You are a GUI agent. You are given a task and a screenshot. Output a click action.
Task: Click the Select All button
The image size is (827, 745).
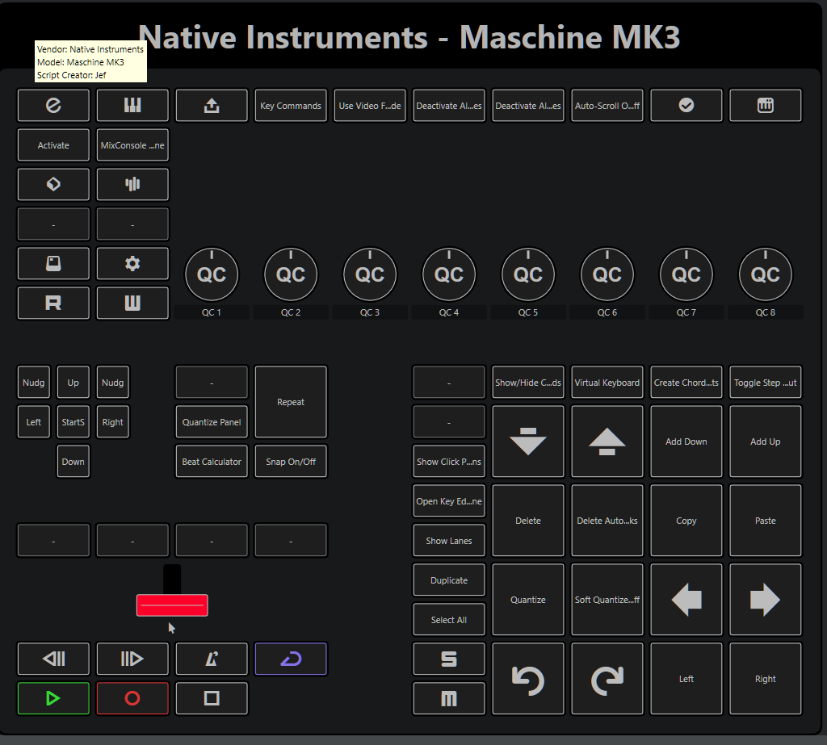pyautogui.click(x=449, y=620)
